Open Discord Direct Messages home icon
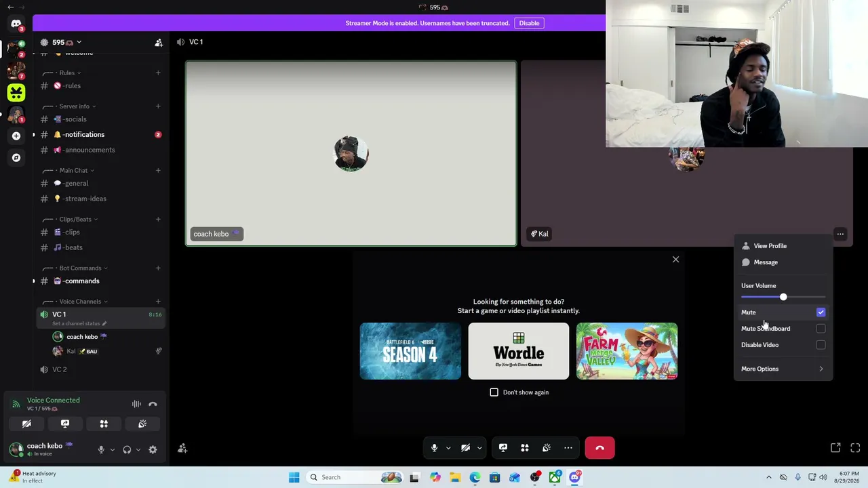 pos(16,24)
